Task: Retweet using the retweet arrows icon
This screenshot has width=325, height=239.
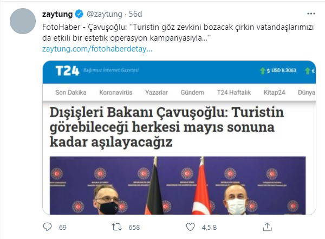Action: pyautogui.click(x=116, y=227)
